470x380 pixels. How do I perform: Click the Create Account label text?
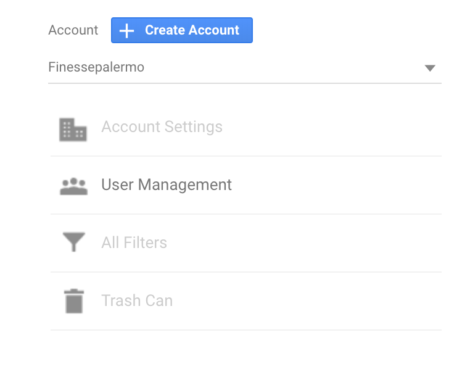point(192,30)
